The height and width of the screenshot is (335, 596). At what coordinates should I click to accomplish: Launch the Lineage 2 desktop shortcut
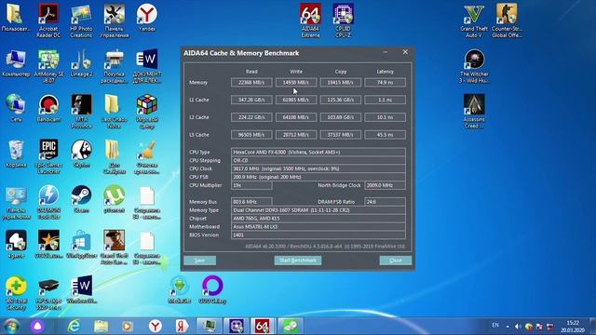[x=81, y=63]
